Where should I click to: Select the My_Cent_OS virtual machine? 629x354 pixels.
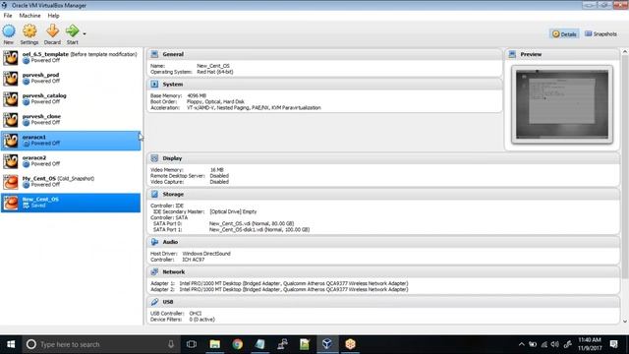71,182
